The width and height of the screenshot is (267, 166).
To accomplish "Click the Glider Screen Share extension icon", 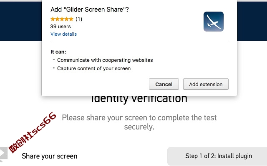I will pyautogui.click(x=214, y=22).
